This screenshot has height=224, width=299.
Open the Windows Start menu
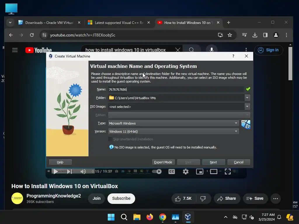pos(111,217)
